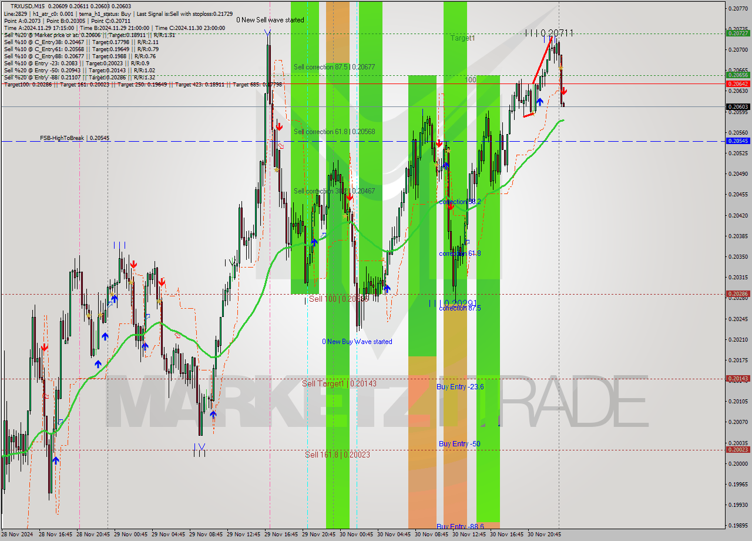This screenshot has width=752, height=541.
Task: Click the '0 New Sell wave started' label
Action: pyautogui.click(x=270, y=20)
